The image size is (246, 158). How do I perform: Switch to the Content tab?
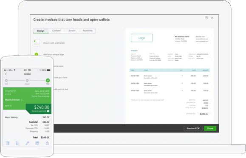57,31
